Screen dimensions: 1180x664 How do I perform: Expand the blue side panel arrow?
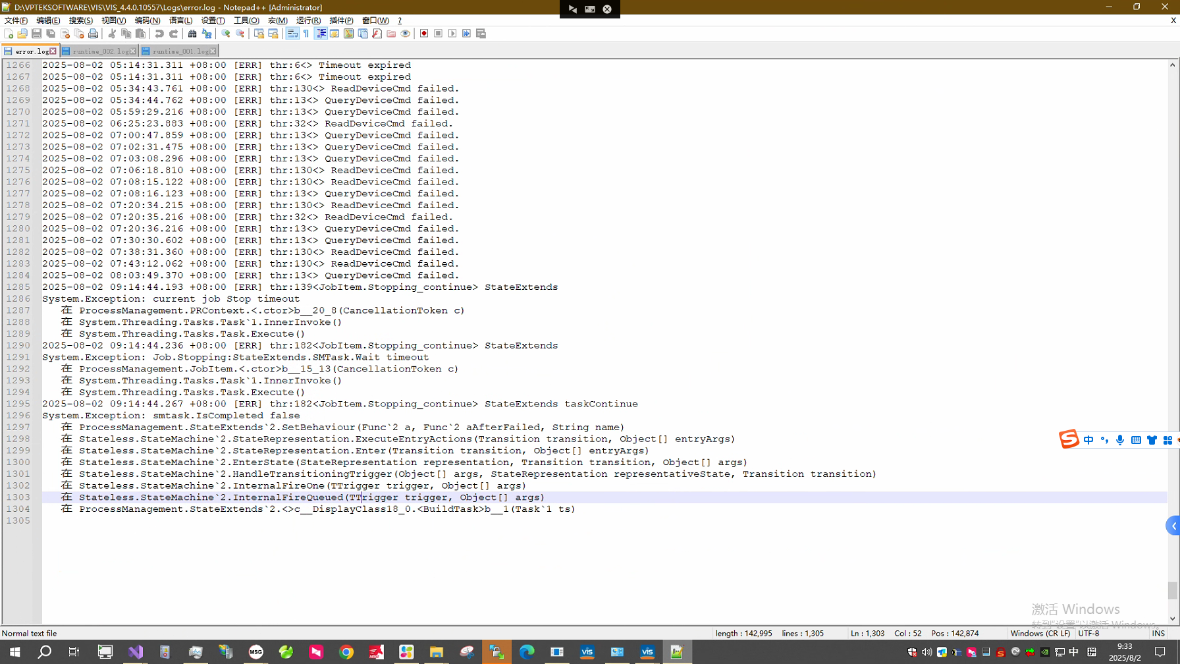(x=1173, y=526)
